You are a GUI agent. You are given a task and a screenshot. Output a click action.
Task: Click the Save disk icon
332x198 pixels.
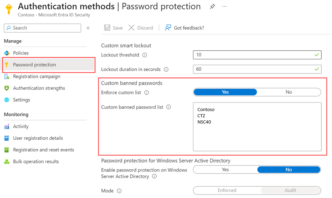click(x=107, y=28)
